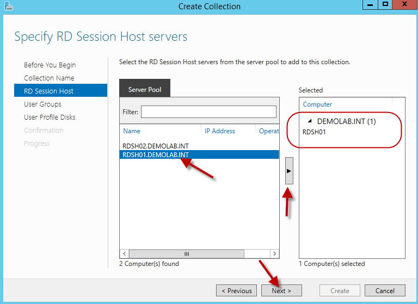Open the Server Pool tab
This screenshot has width=418, height=304.
(145, 89)
